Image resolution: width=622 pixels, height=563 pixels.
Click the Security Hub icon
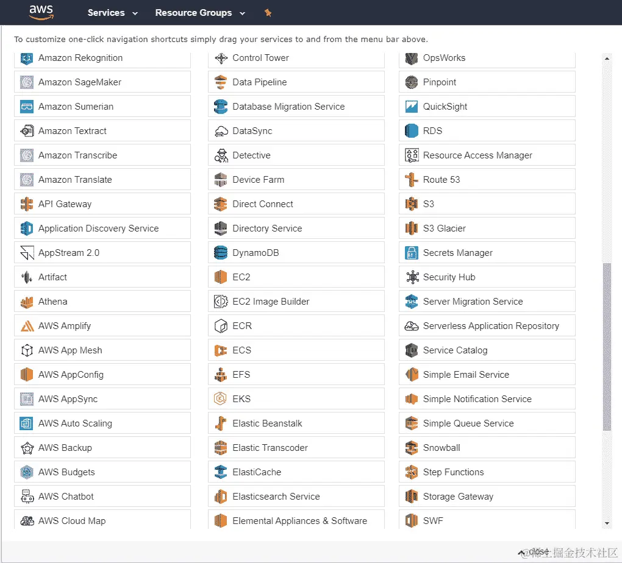click(x=412, y=277)
